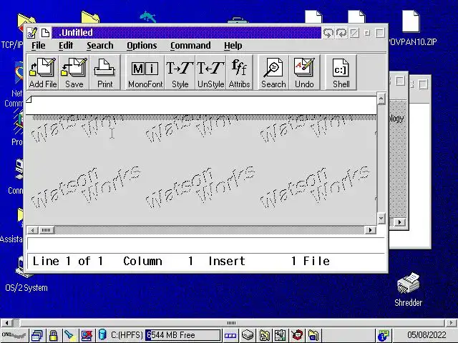
Task: Click the editor vertical scrollbar down arrow
Action: point(381,218)
